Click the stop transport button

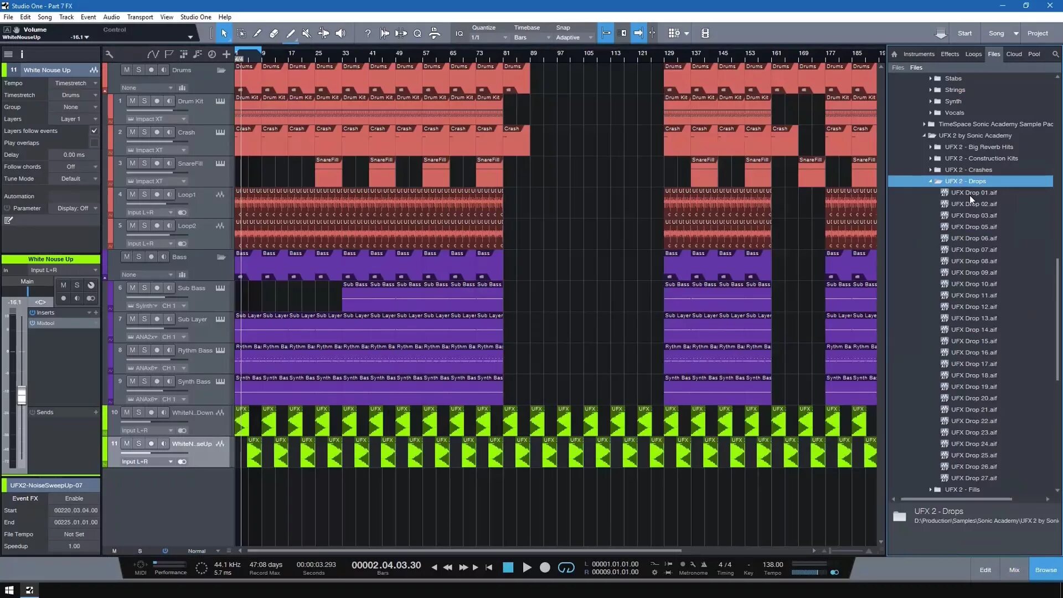click(508, 568)
